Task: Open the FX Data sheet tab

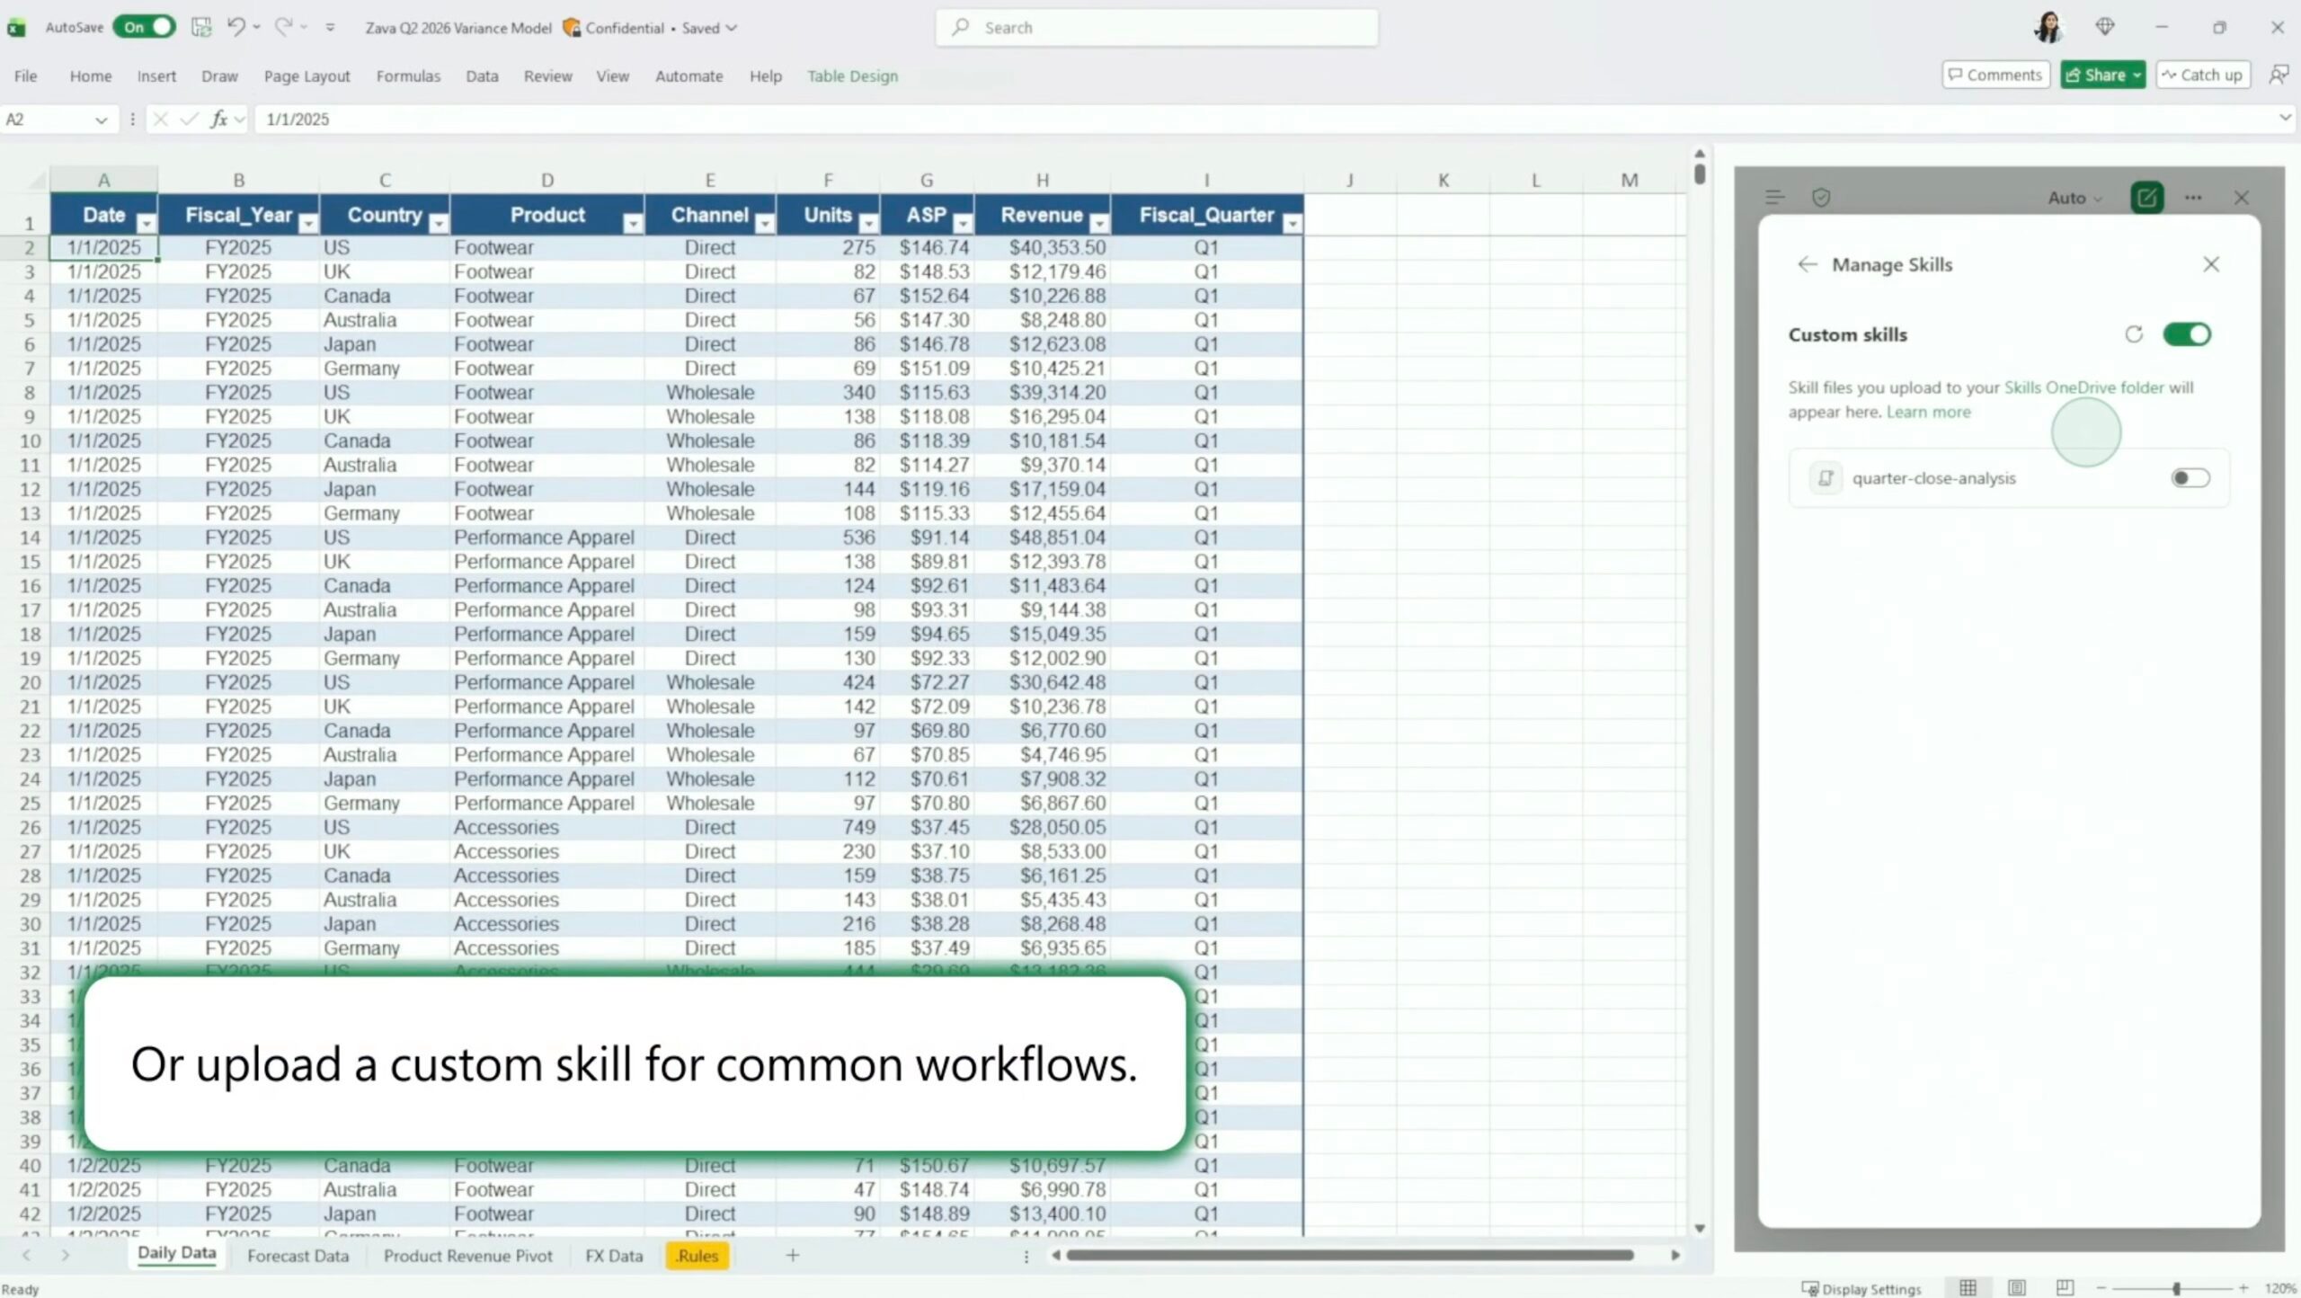Action: click(614, 1256)
